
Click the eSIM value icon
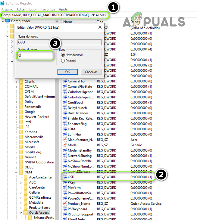(65, 129)
